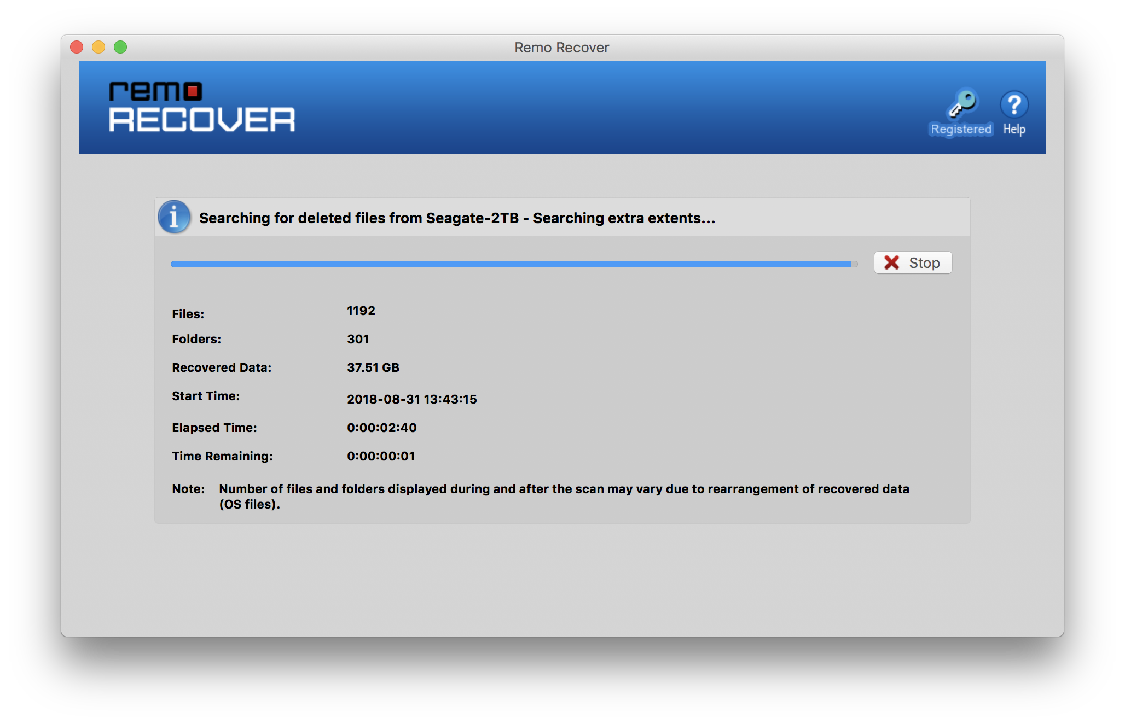Close the Remo Recover window

(x=77, y=48)
